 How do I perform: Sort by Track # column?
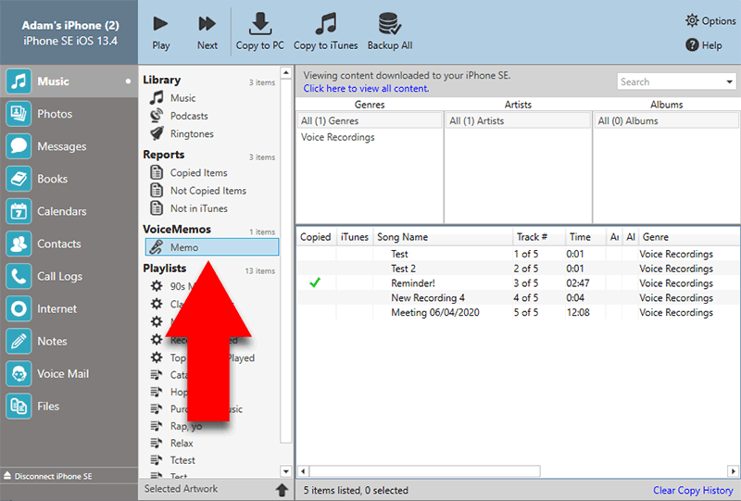pos(539,237)
